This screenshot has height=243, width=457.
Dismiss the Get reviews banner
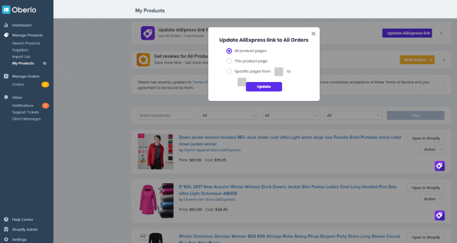[x=444, y=60]
